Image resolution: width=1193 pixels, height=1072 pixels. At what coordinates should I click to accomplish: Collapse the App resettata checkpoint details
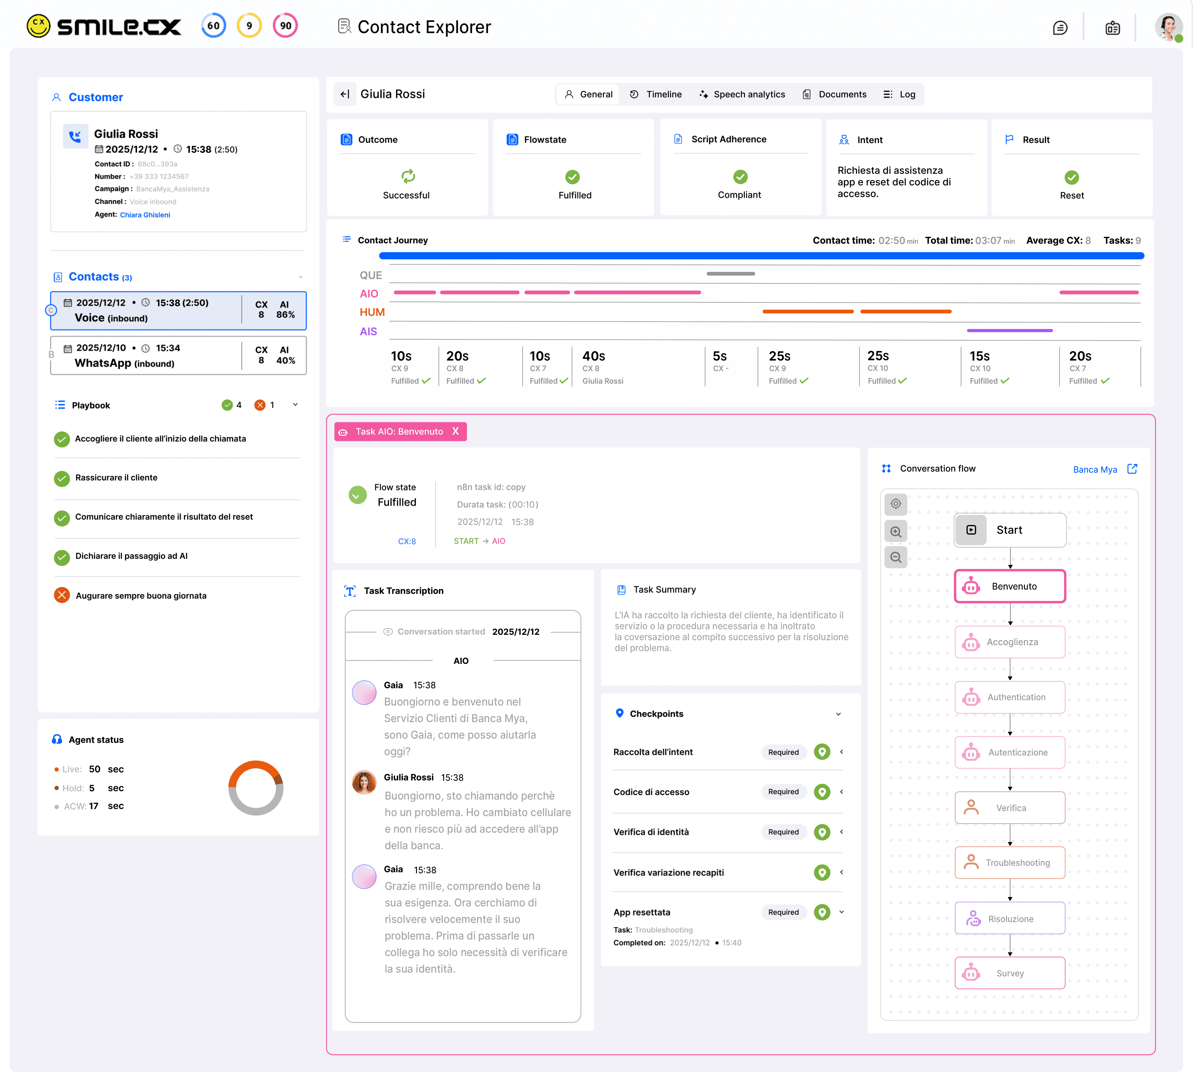(841, 912)
